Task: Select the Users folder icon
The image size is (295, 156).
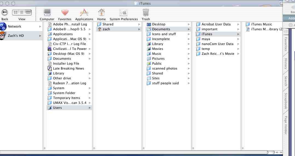Action: pyautogui.click(x=50, y=108)
